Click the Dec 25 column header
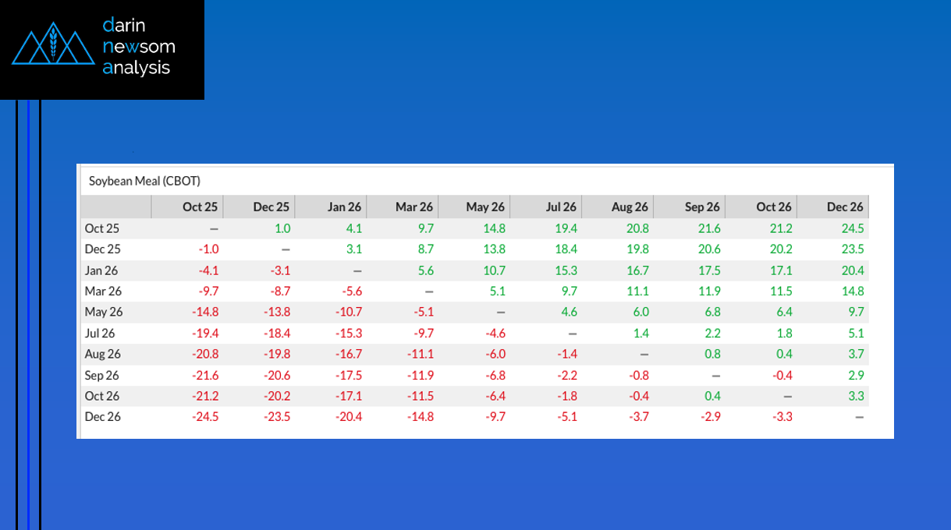This screenshot has width=951, height=530. [271, 207]
